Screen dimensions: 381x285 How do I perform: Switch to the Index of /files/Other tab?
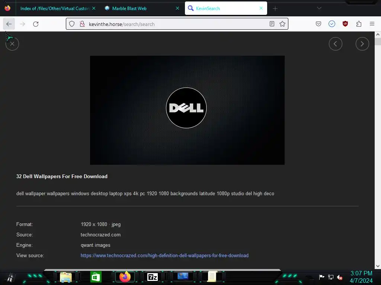pyautogui.click(x=55, y=9)
